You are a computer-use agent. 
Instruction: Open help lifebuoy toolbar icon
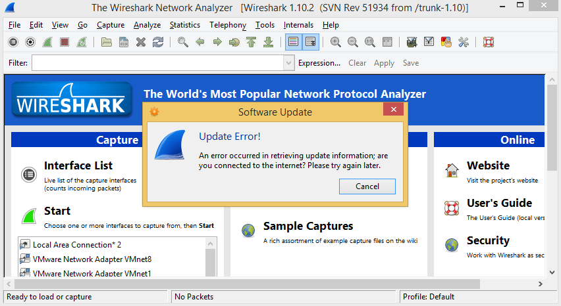click(489, 42)
